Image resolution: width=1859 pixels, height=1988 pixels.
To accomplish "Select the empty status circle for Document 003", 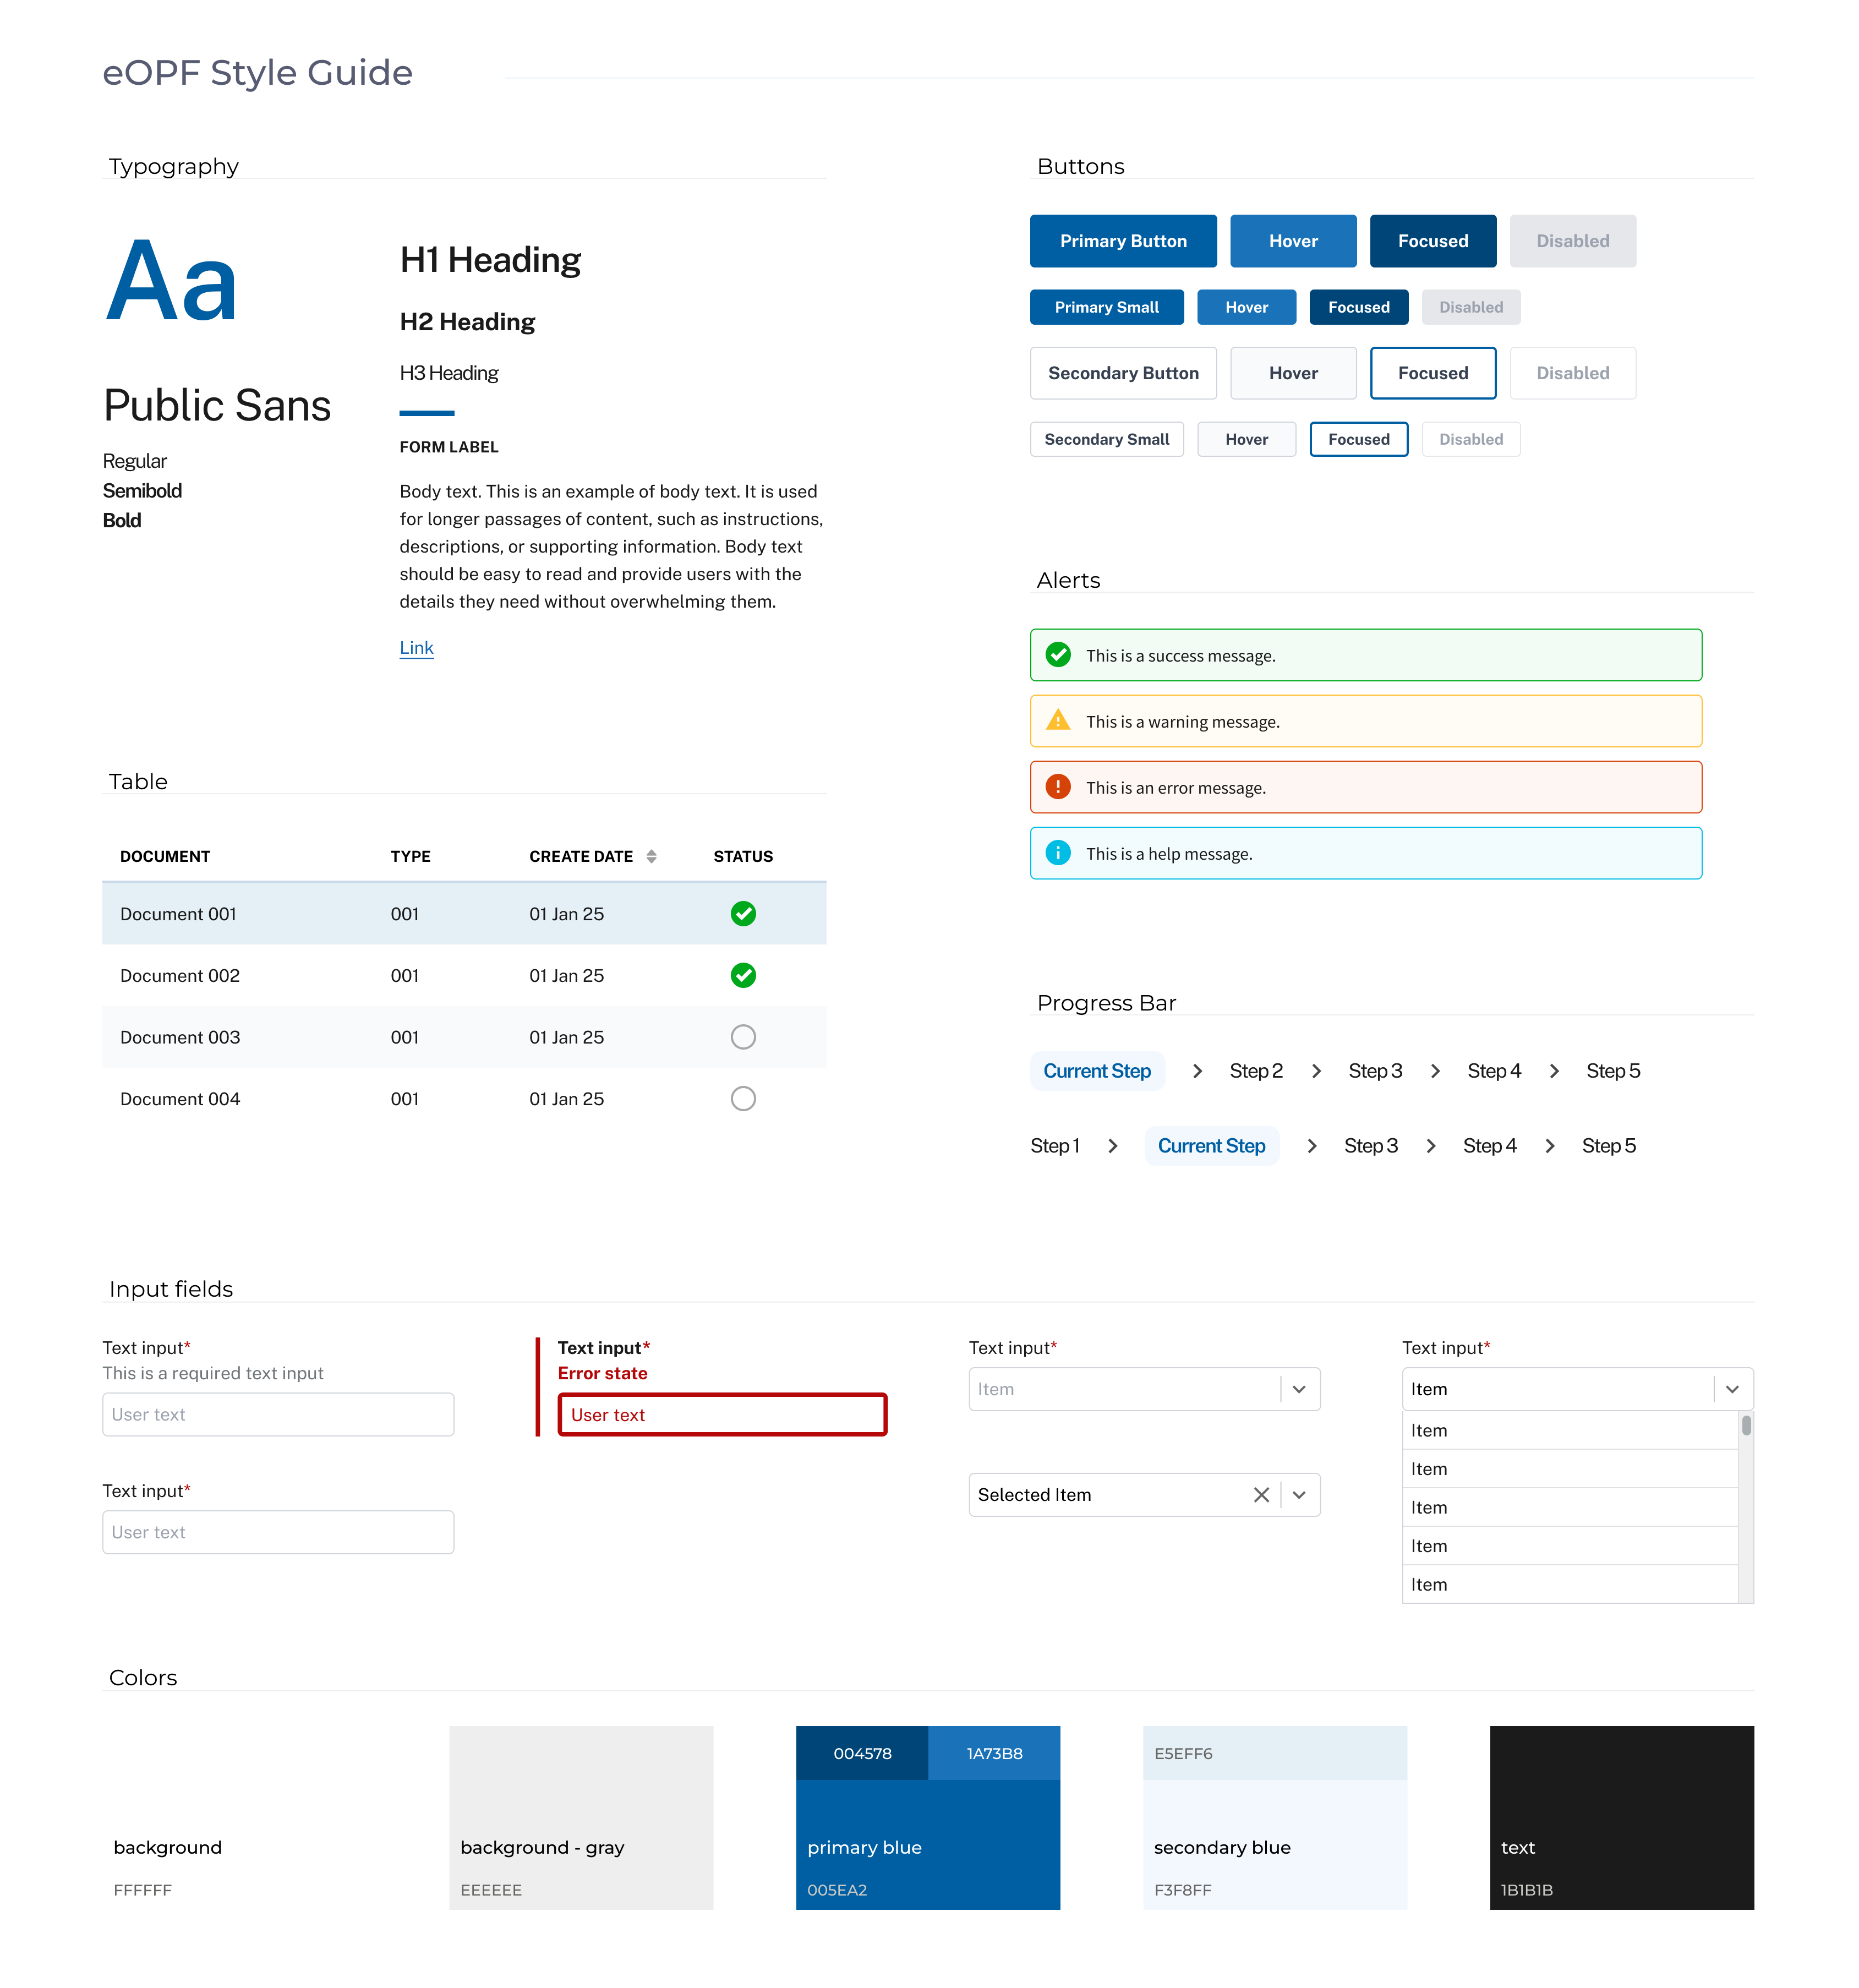I will pos(743,1037).
